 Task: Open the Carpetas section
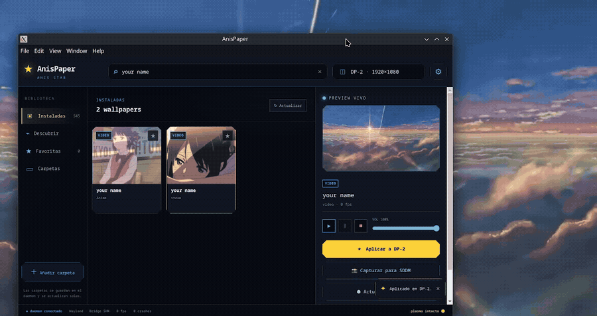click(x=52, y=169)
